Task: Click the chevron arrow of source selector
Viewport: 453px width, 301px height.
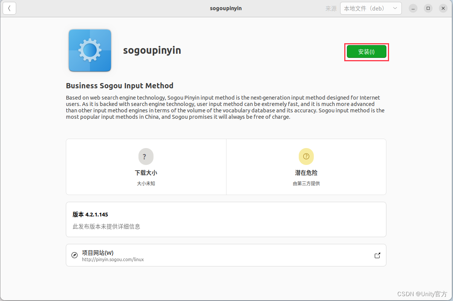Action: click(x=395, y=8)
